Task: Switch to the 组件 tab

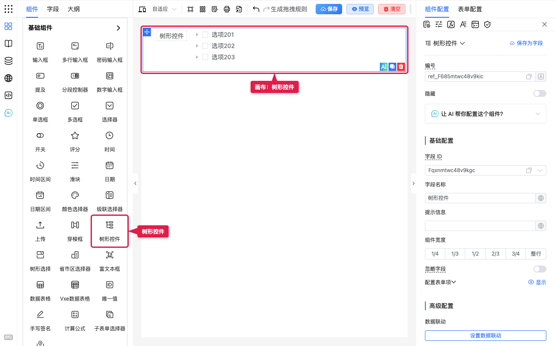Action: tap(32, 9)
